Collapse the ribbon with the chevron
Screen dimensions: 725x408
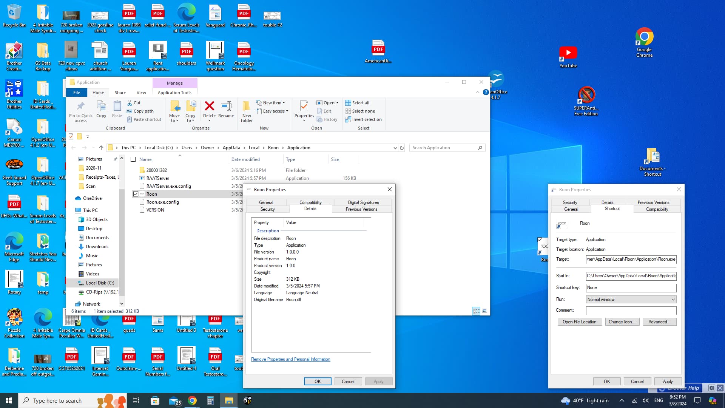477,92
